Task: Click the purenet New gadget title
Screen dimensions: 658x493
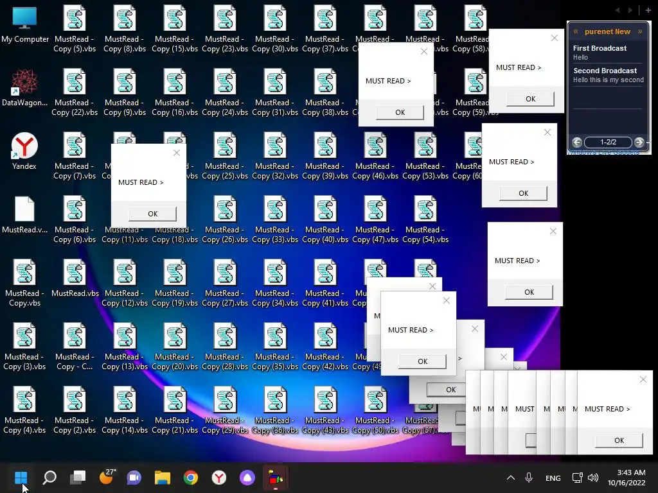Action: (x=607, y=31)
